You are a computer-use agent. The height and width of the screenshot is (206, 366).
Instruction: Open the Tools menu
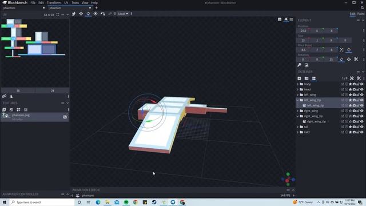point(75,3)
